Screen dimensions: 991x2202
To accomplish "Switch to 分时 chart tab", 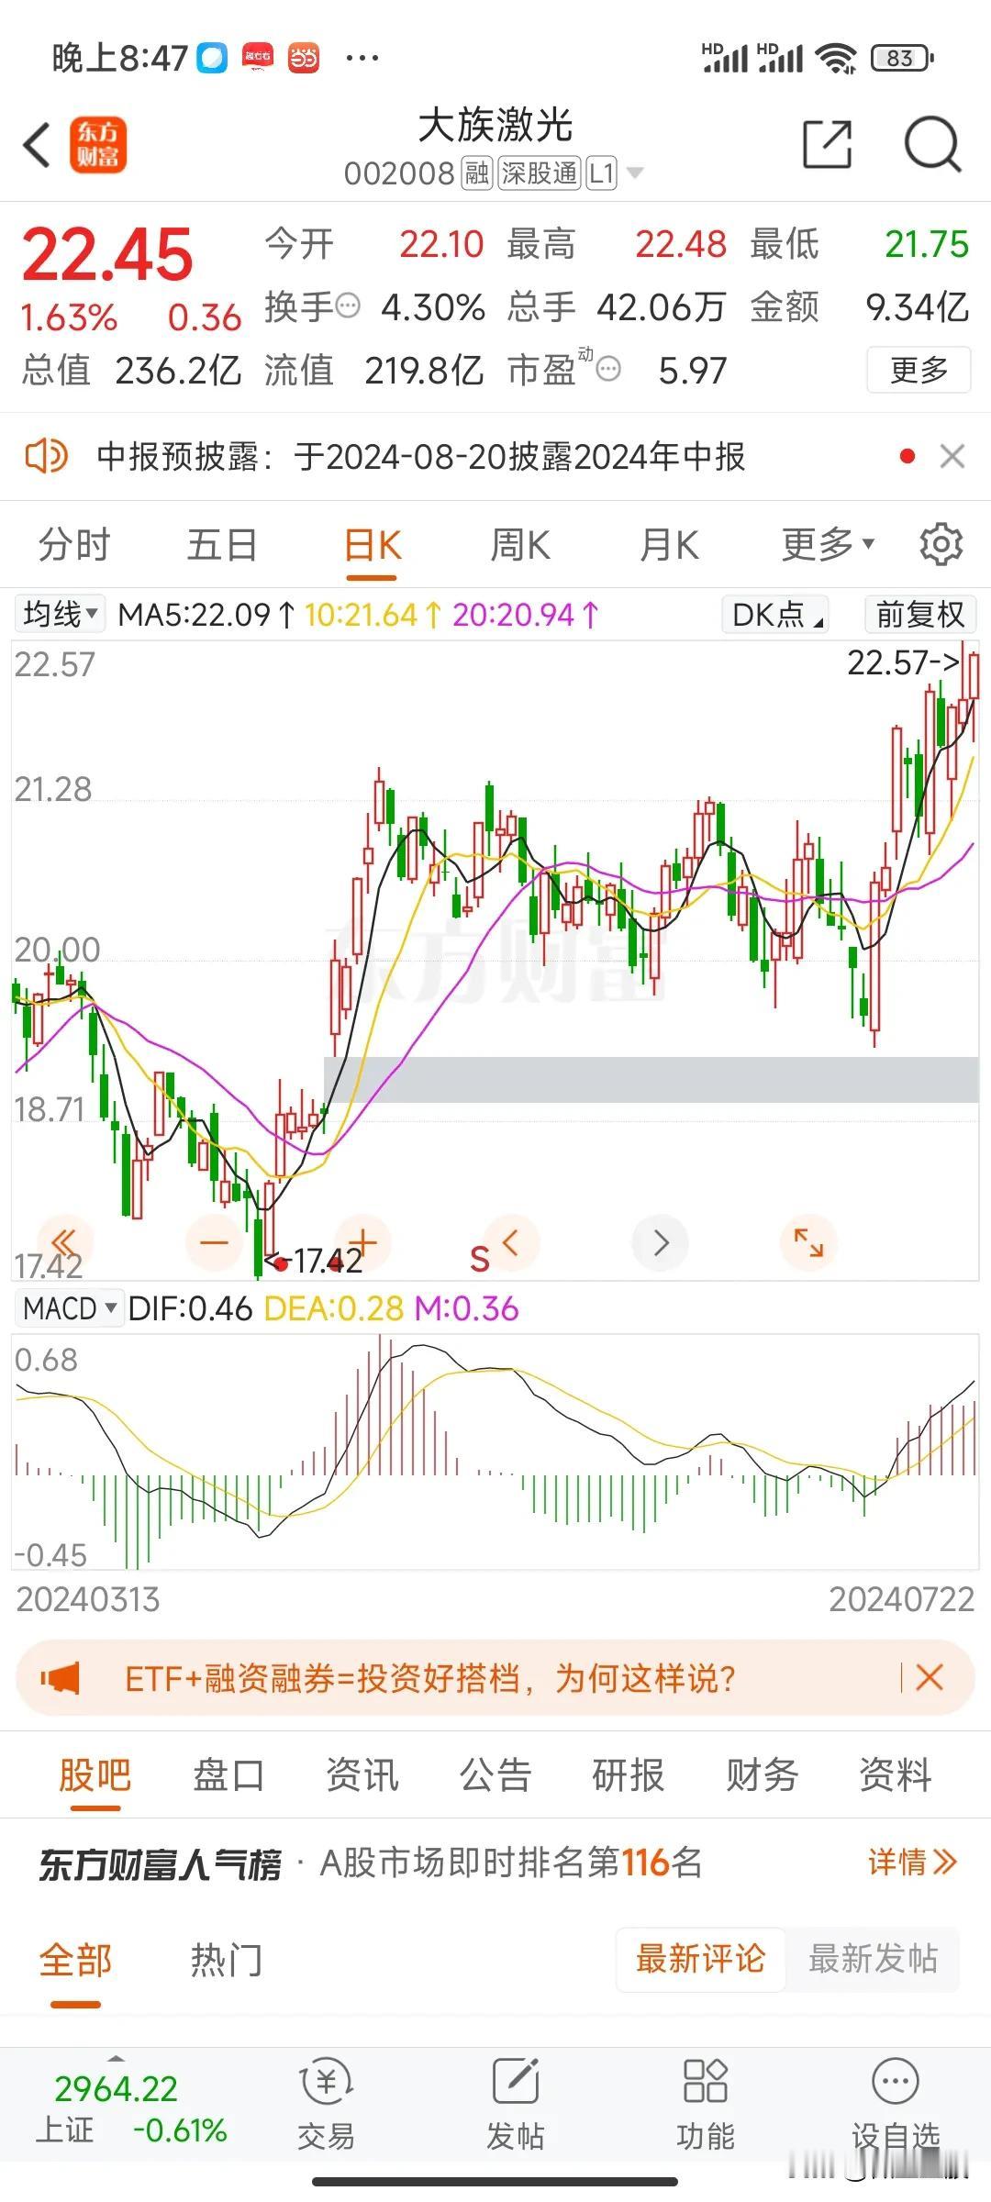I will (74, 545).
